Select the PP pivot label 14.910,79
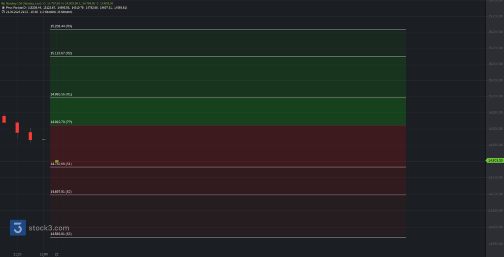This screenshot has width=504, height=257. (x=61, y=121)
